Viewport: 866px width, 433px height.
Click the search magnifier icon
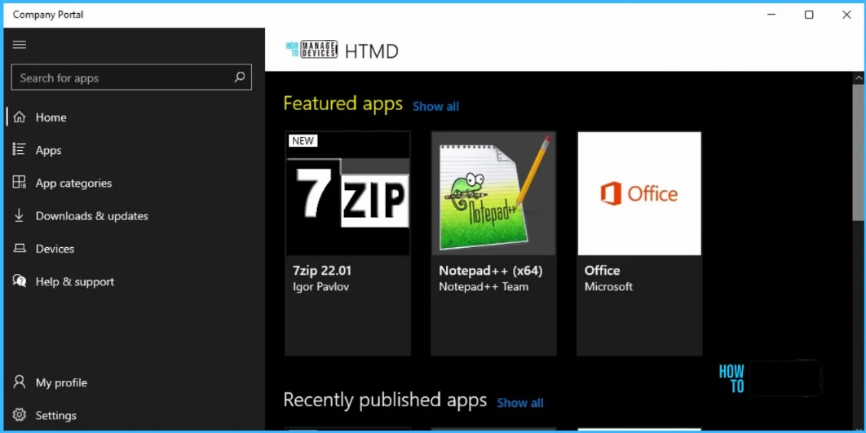point(239,77)
